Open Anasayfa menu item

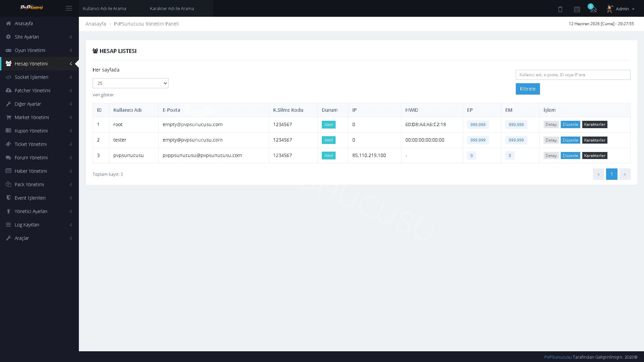tap(39, 23)
